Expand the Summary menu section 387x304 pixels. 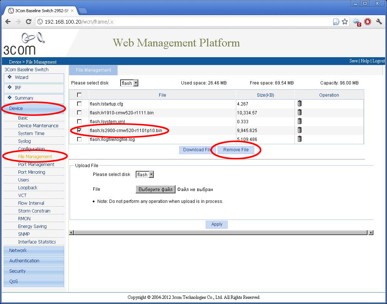[x=34, y=99]
